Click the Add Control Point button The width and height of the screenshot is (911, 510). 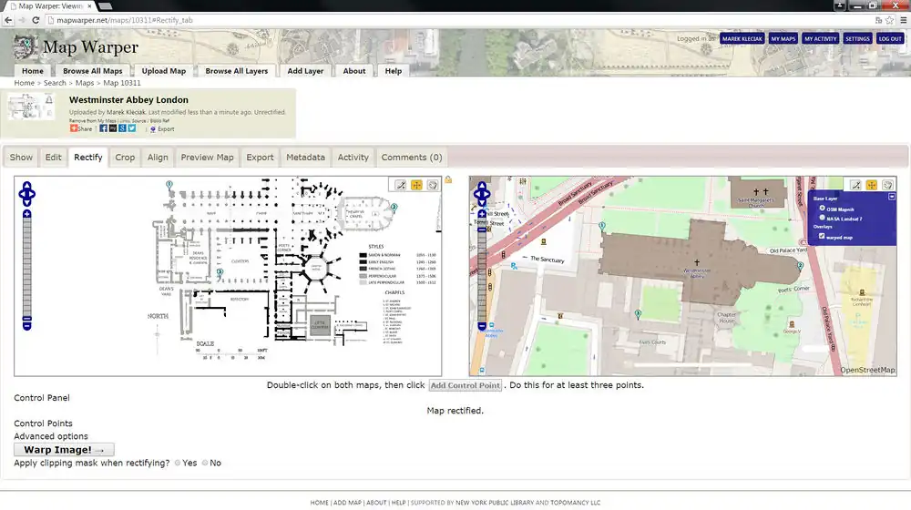465,385
